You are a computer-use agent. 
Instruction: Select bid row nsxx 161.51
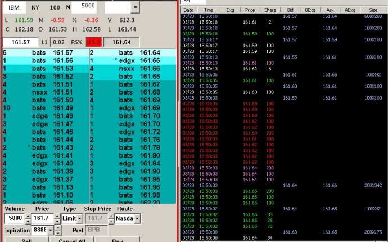click(x=46, y=92)
